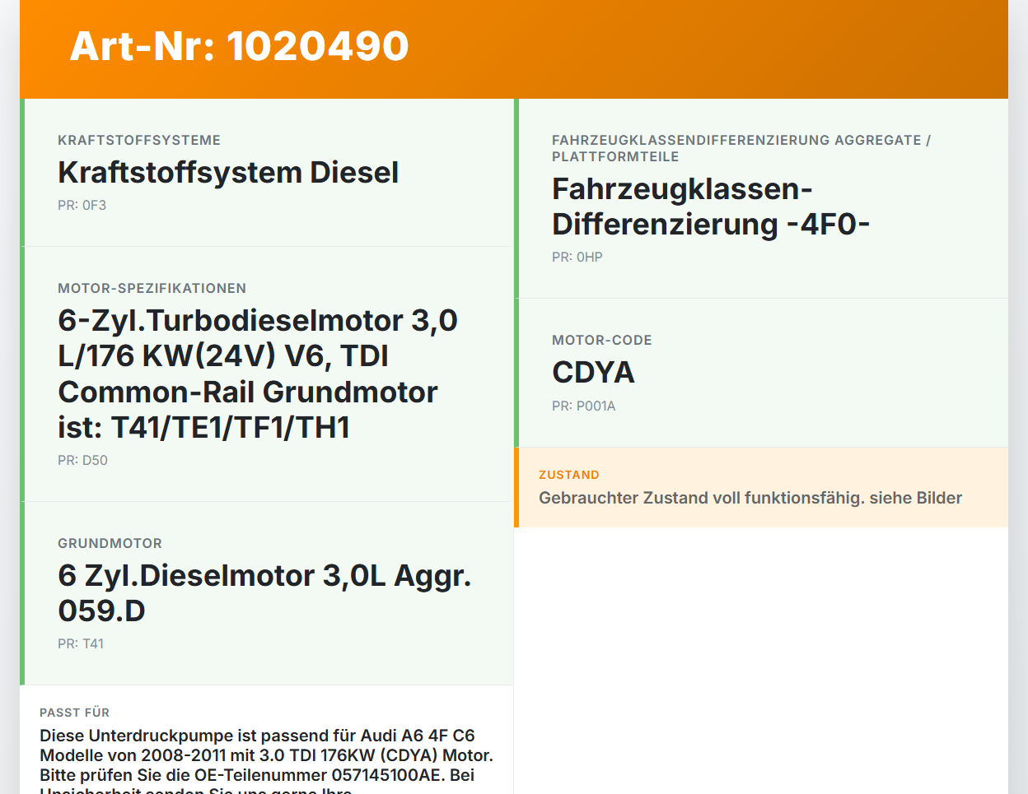Click Fahrzeugklassen-Differenzierung -4F0- value

click(x=711, y=207)
